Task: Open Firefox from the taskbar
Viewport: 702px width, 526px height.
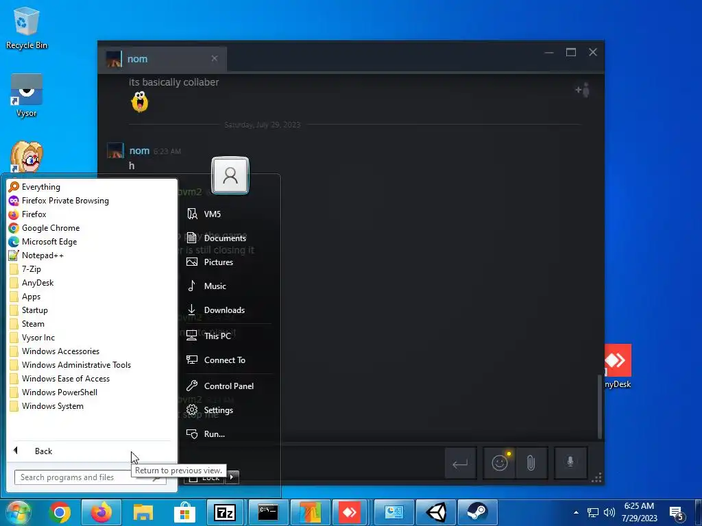Action: (101, 512)
